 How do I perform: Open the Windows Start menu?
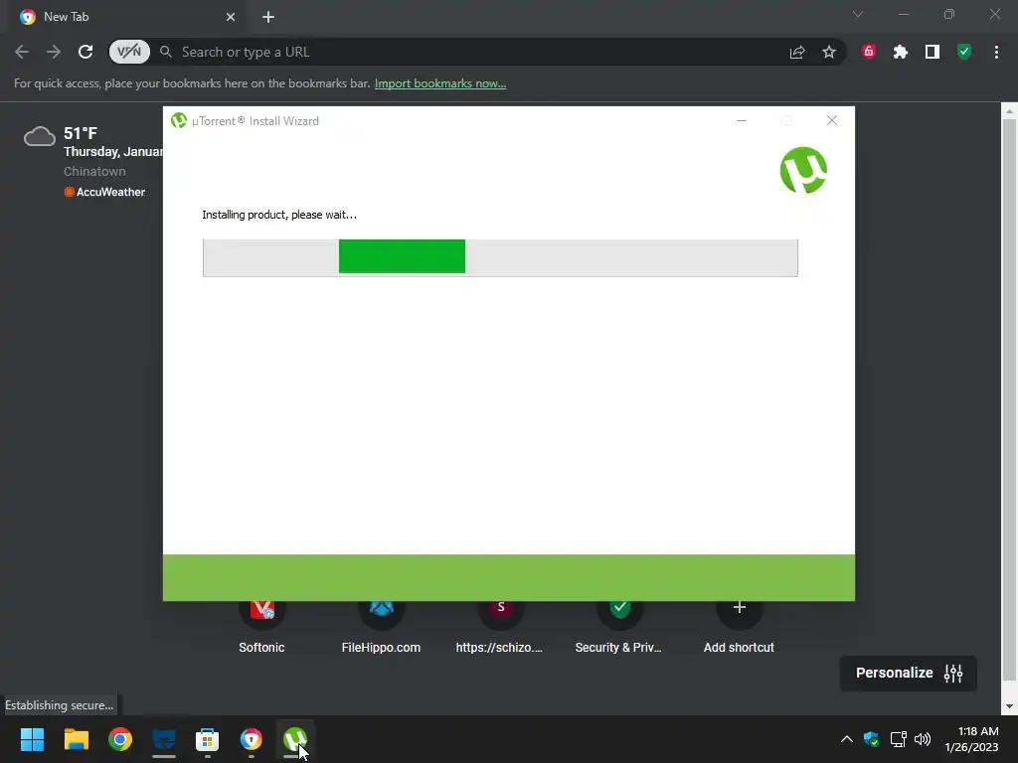click(x=32, y=739)
